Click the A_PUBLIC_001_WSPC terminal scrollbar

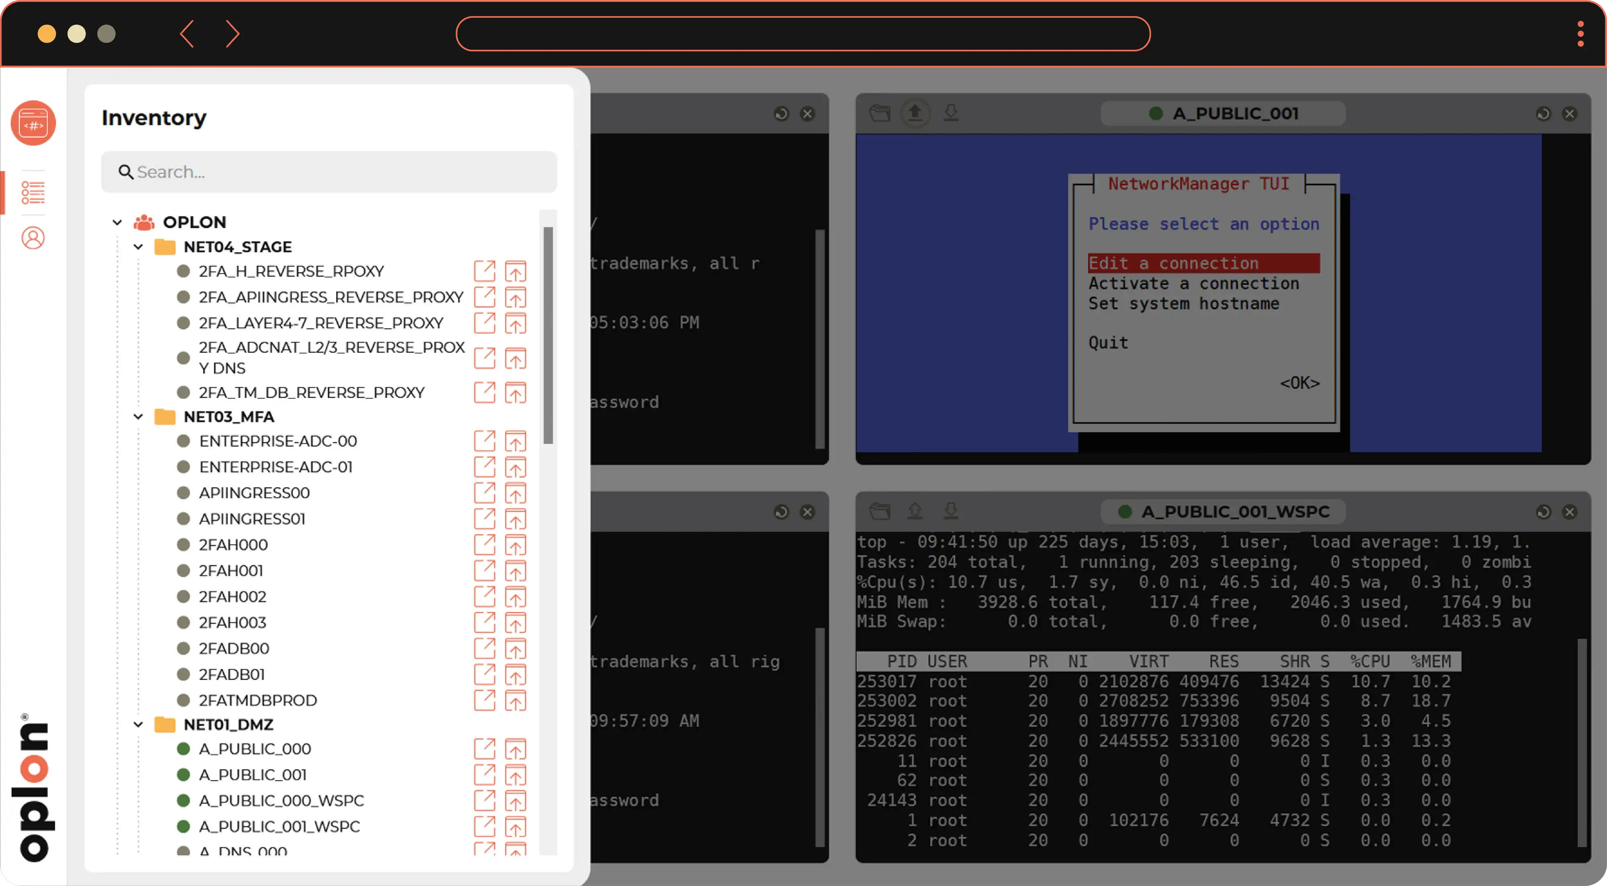coord(1581,742)
